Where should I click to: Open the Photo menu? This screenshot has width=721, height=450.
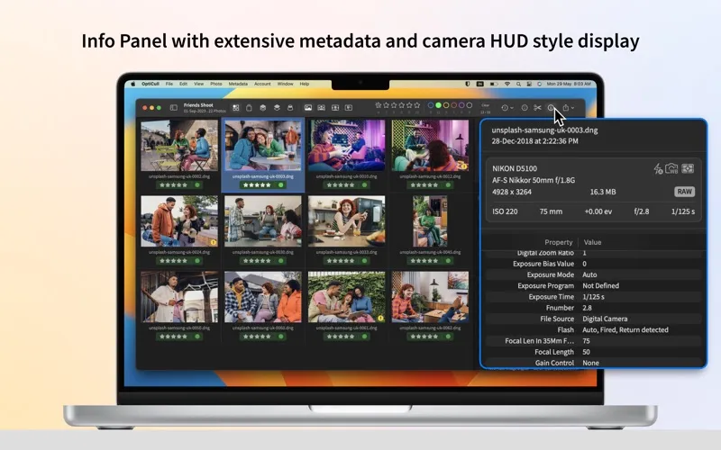click(216, 84)
